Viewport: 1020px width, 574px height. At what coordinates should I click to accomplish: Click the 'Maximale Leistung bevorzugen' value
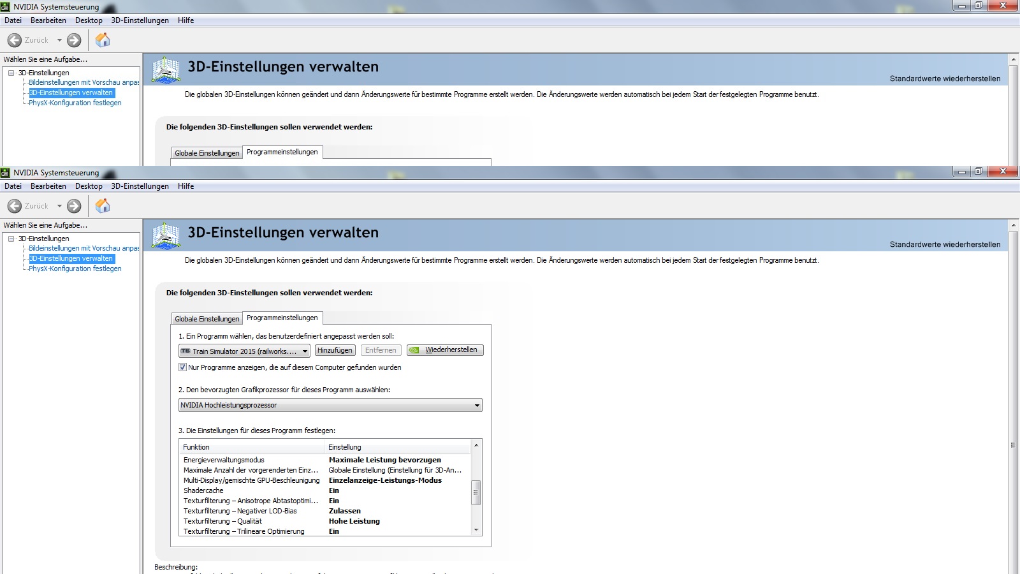(x=385, y=460)
